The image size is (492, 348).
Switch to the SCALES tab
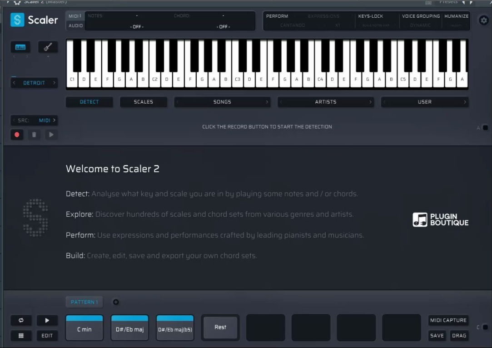coord(143,102)
